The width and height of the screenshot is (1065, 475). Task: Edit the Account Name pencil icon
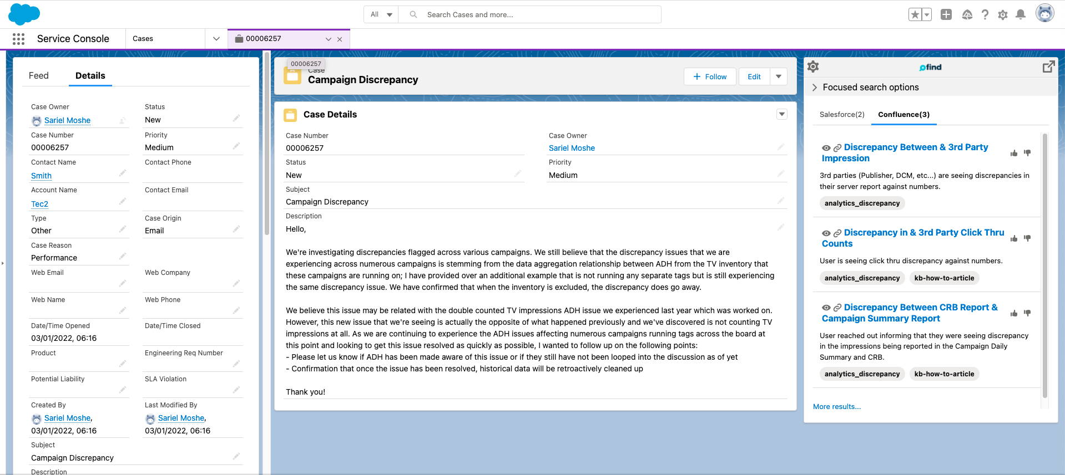(x=123, y=201)
